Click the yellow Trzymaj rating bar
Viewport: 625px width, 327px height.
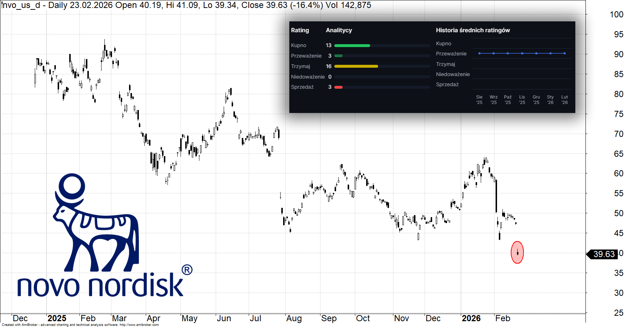pos(356,66)
